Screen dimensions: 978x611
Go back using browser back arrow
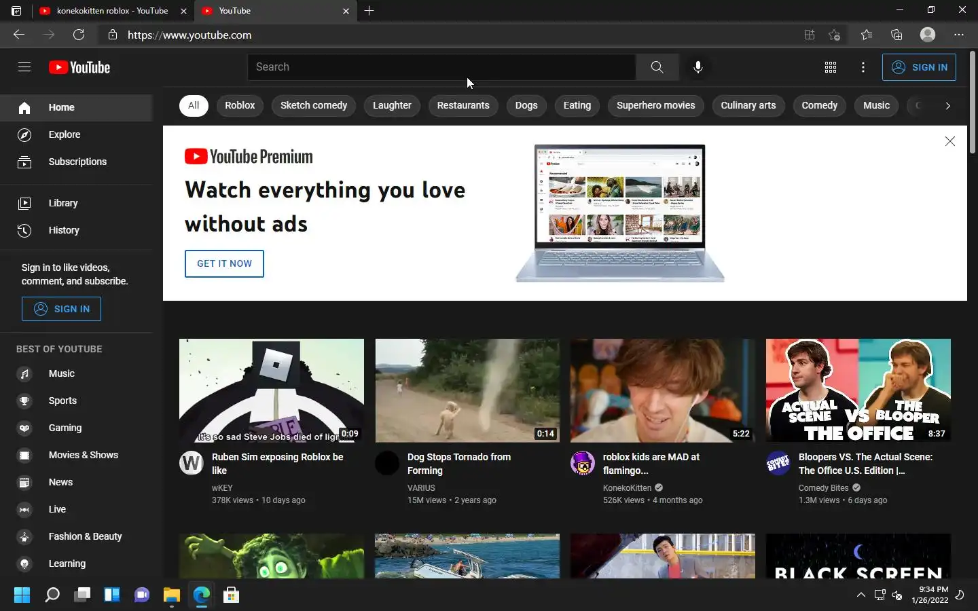[19, 35]
